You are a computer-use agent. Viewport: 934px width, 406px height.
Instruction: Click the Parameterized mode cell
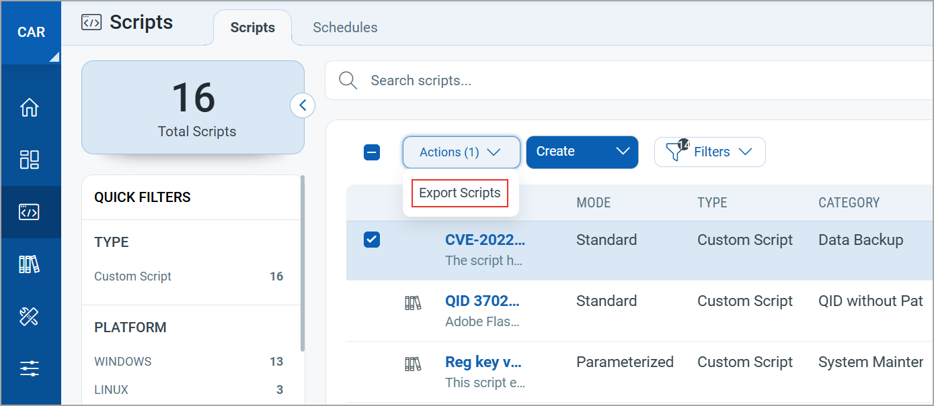(x=625, y=362)
